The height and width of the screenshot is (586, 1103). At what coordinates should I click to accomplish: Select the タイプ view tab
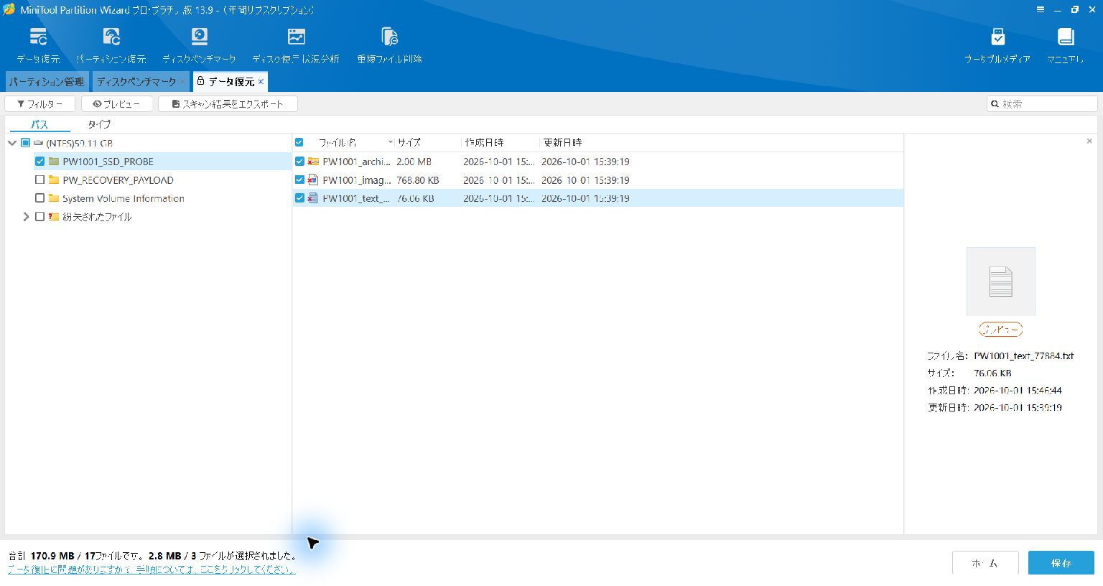[x=99, y=124]
